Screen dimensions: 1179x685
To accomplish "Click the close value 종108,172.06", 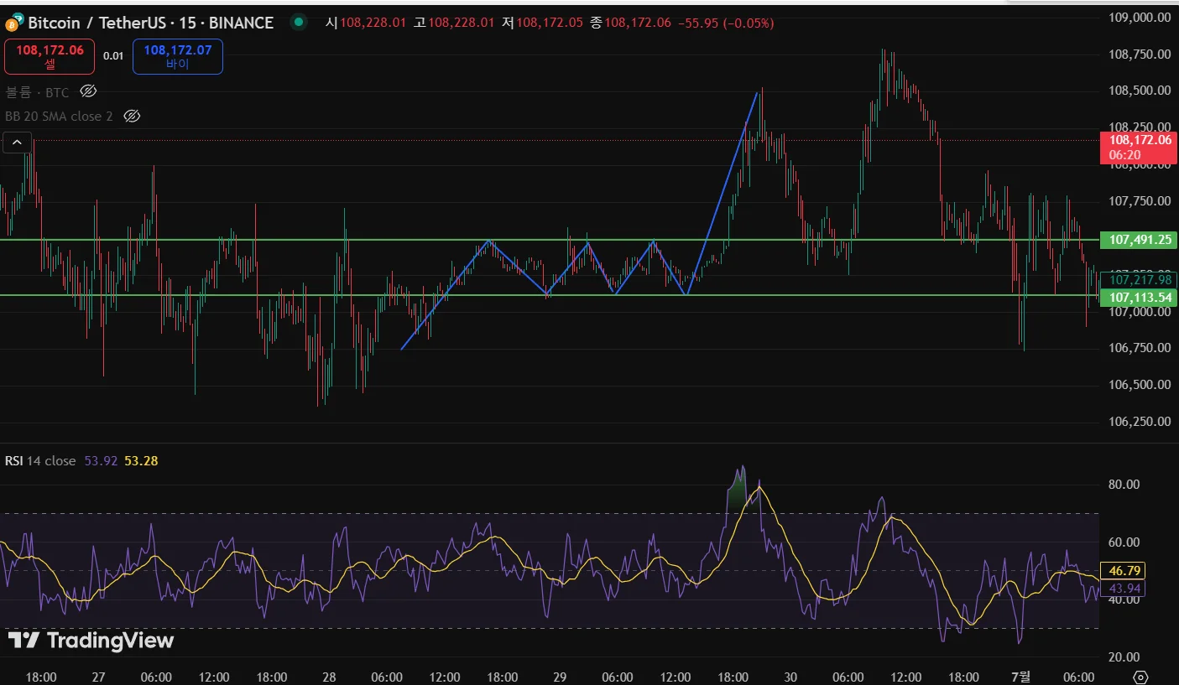I will (630, 23).
